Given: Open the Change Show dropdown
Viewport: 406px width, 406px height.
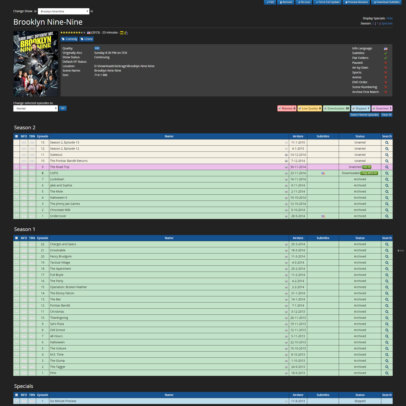Looking at the screenshot, I should tap(63, 11).
